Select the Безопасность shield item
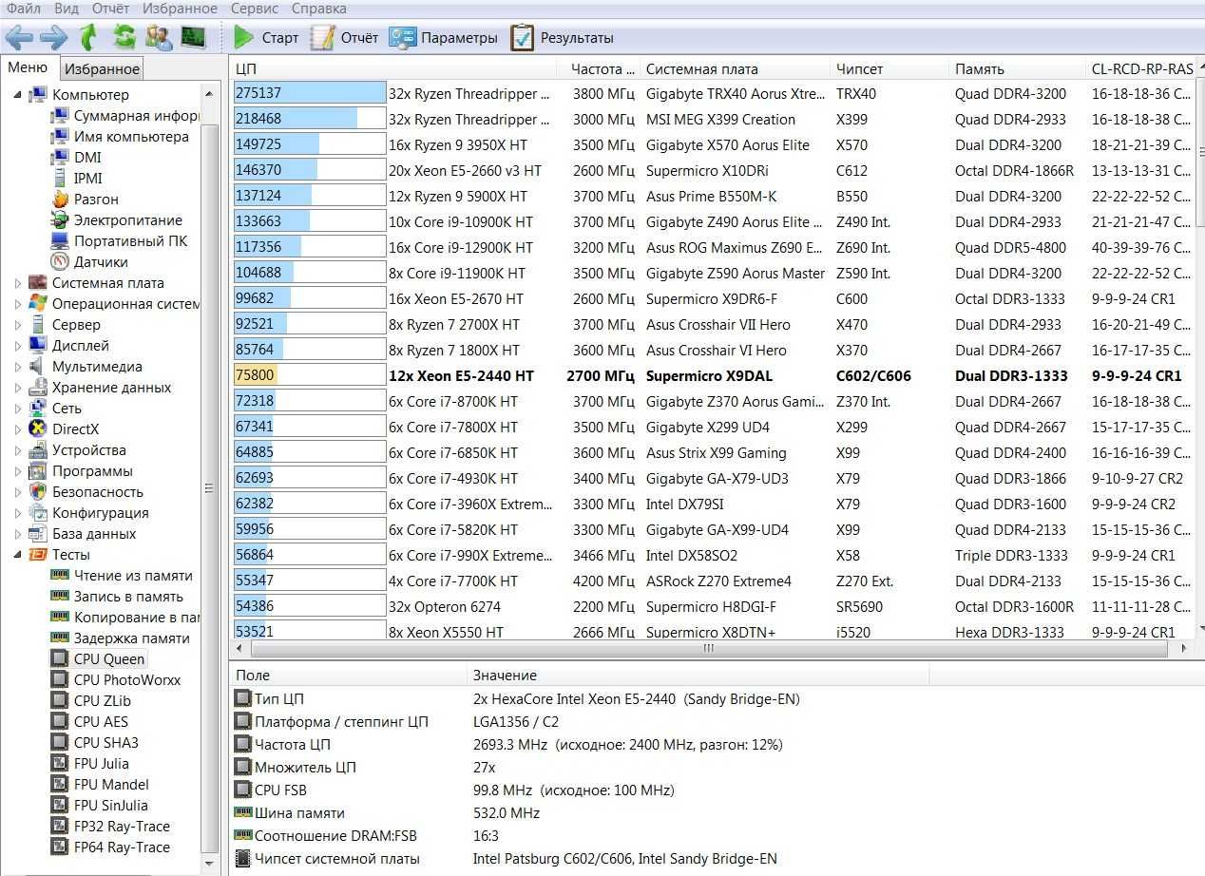The image size is (1205, 876). pos(86,492)
